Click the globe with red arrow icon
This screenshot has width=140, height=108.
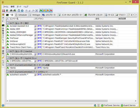pyautogui.click(x=7, y=11)
